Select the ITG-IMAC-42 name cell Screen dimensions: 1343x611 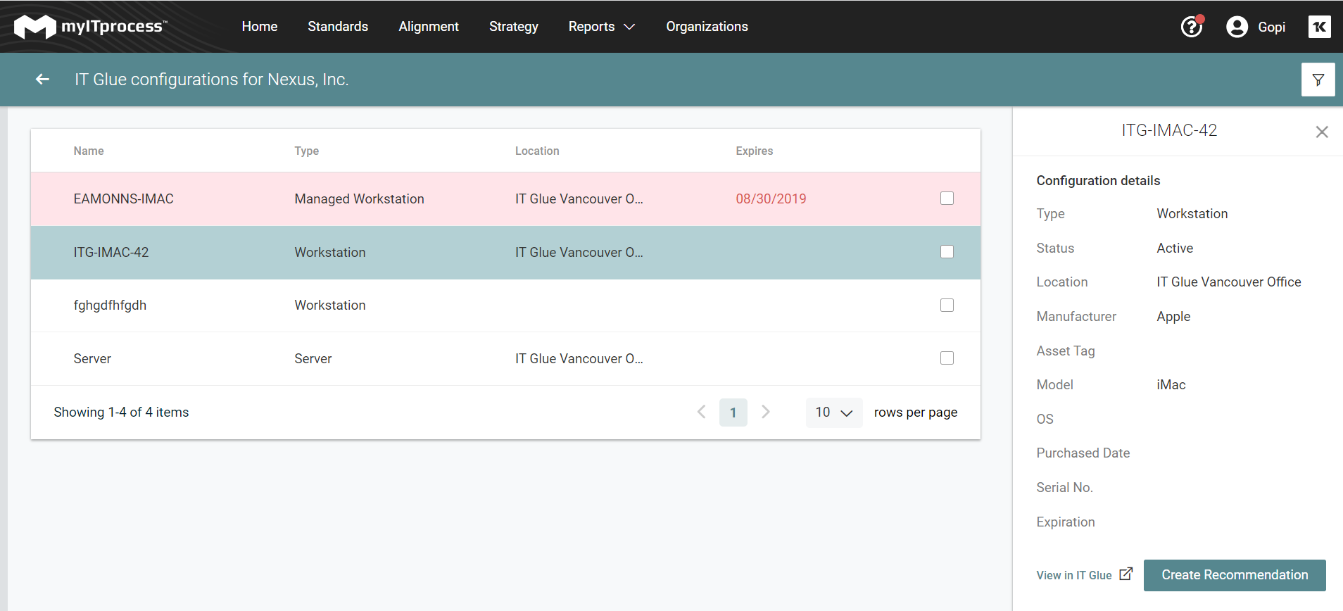(x=111, y=252)
